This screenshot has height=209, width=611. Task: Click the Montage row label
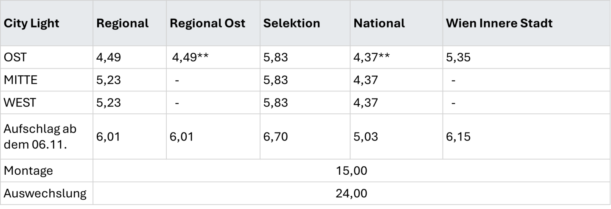[28, 171]
